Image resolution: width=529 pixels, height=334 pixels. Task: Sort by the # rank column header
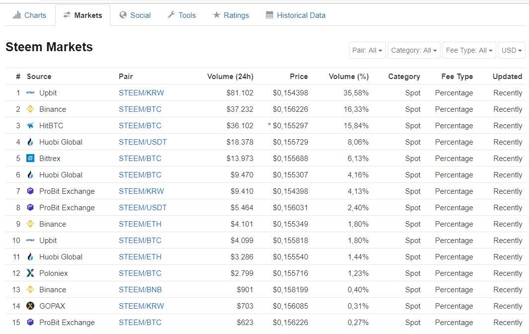click(x=18, y=77)
